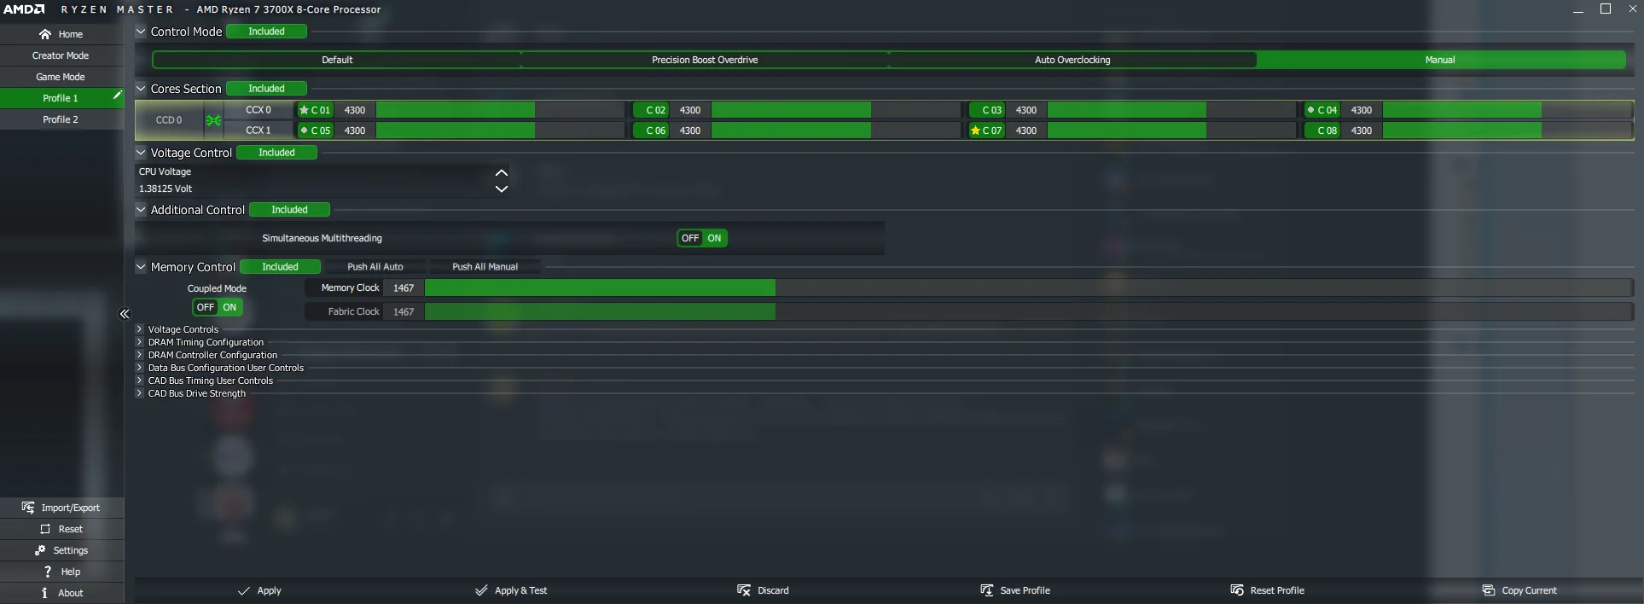Toggle Cores Section Included button
1644x604 pixels.
tap(266, 89)
